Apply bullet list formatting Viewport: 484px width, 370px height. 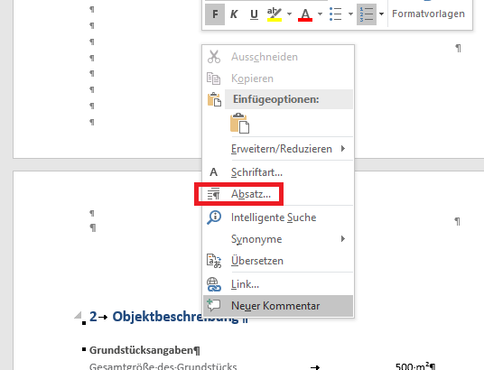point(336,14)
